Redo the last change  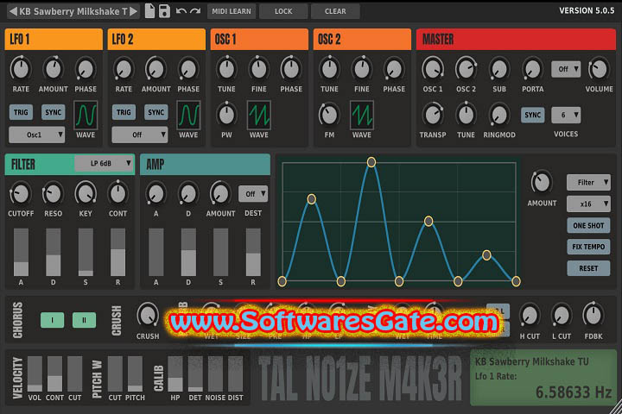click(195, 11)
